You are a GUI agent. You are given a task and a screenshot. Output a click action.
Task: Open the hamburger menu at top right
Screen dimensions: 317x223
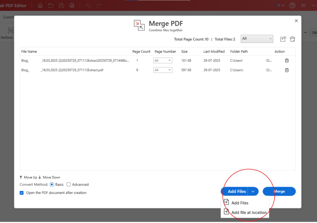(x=303, y=5)
